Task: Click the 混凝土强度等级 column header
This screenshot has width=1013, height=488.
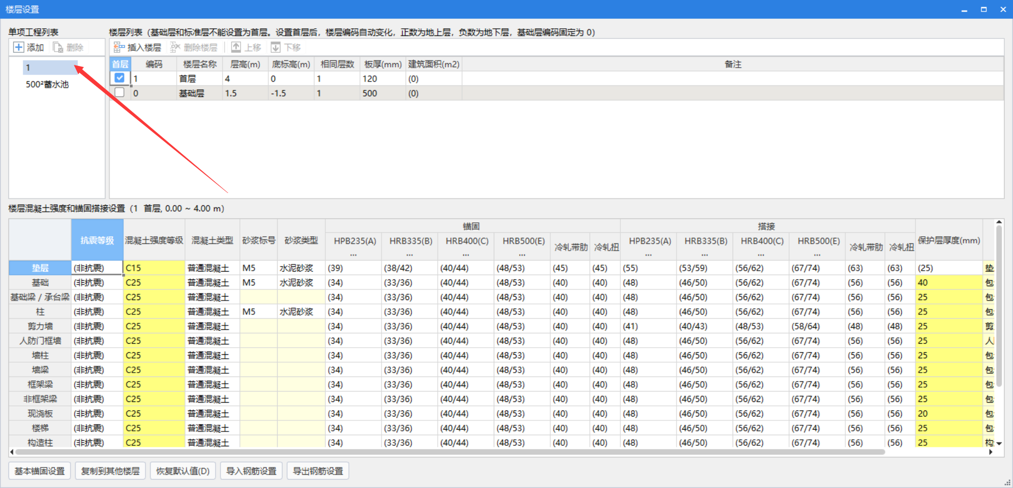Action: click(x=154, y=240)
